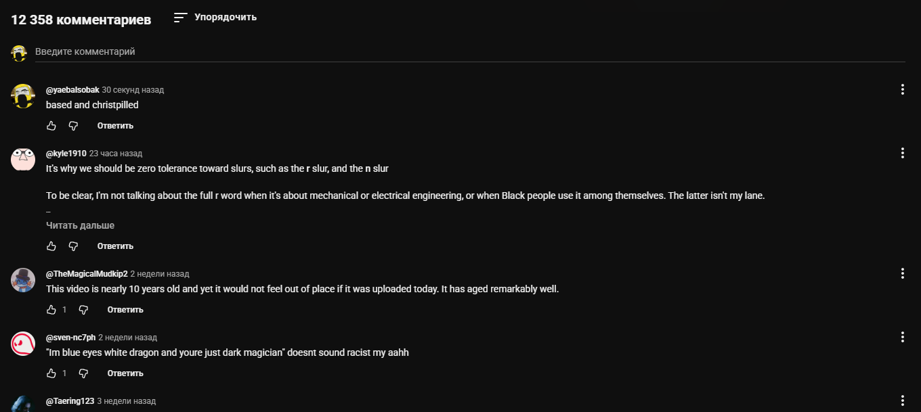Like @sven-nc7ph's blue eyes white dragon comment
This screenshot has height=412, width=921.
click(x=51, y=373)
